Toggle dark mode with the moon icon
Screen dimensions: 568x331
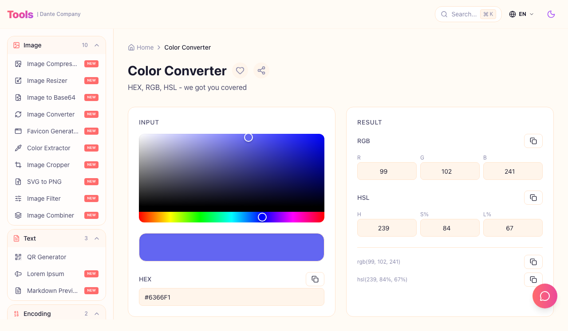pos(551,14)
